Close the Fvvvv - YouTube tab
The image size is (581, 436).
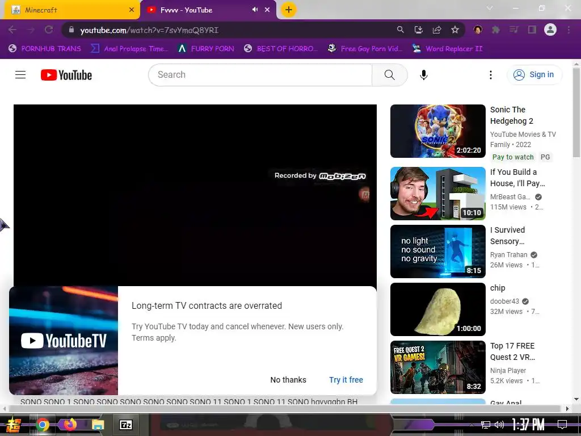coord(267,10)
